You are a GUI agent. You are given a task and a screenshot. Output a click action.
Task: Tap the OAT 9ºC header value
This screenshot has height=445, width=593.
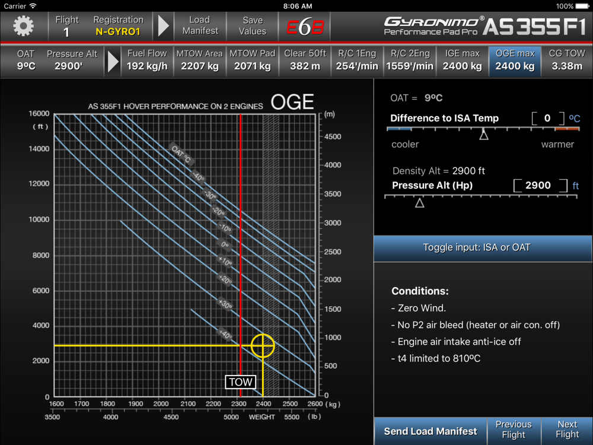(x=25, y=60)
